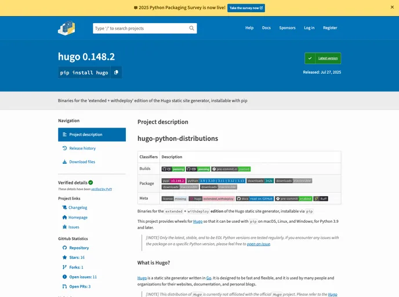Dismiss the survey banner with the X
399x297 pixels.
click(392, 7)
